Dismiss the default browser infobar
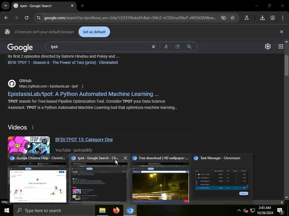This screenshot has height=216, width=289. (x=281, y=32)
